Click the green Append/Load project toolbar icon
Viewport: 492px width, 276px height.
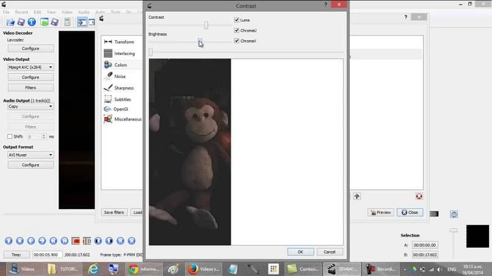pyautogui.click(x=44, y=22)
